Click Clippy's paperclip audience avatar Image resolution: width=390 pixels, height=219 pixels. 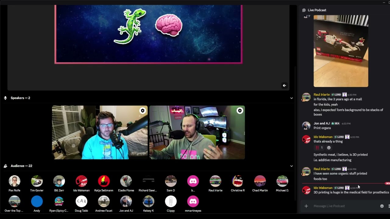(171, 201)
